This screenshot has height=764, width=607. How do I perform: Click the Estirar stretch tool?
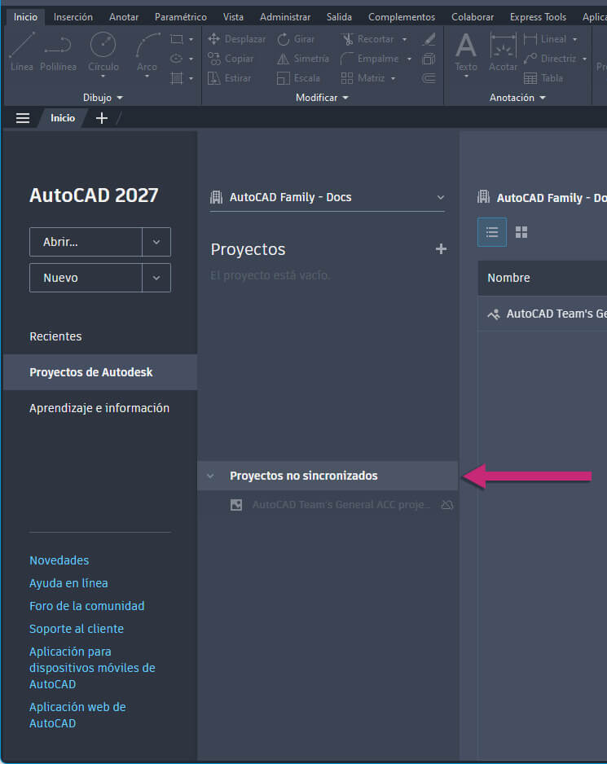(x=230, y=78)
